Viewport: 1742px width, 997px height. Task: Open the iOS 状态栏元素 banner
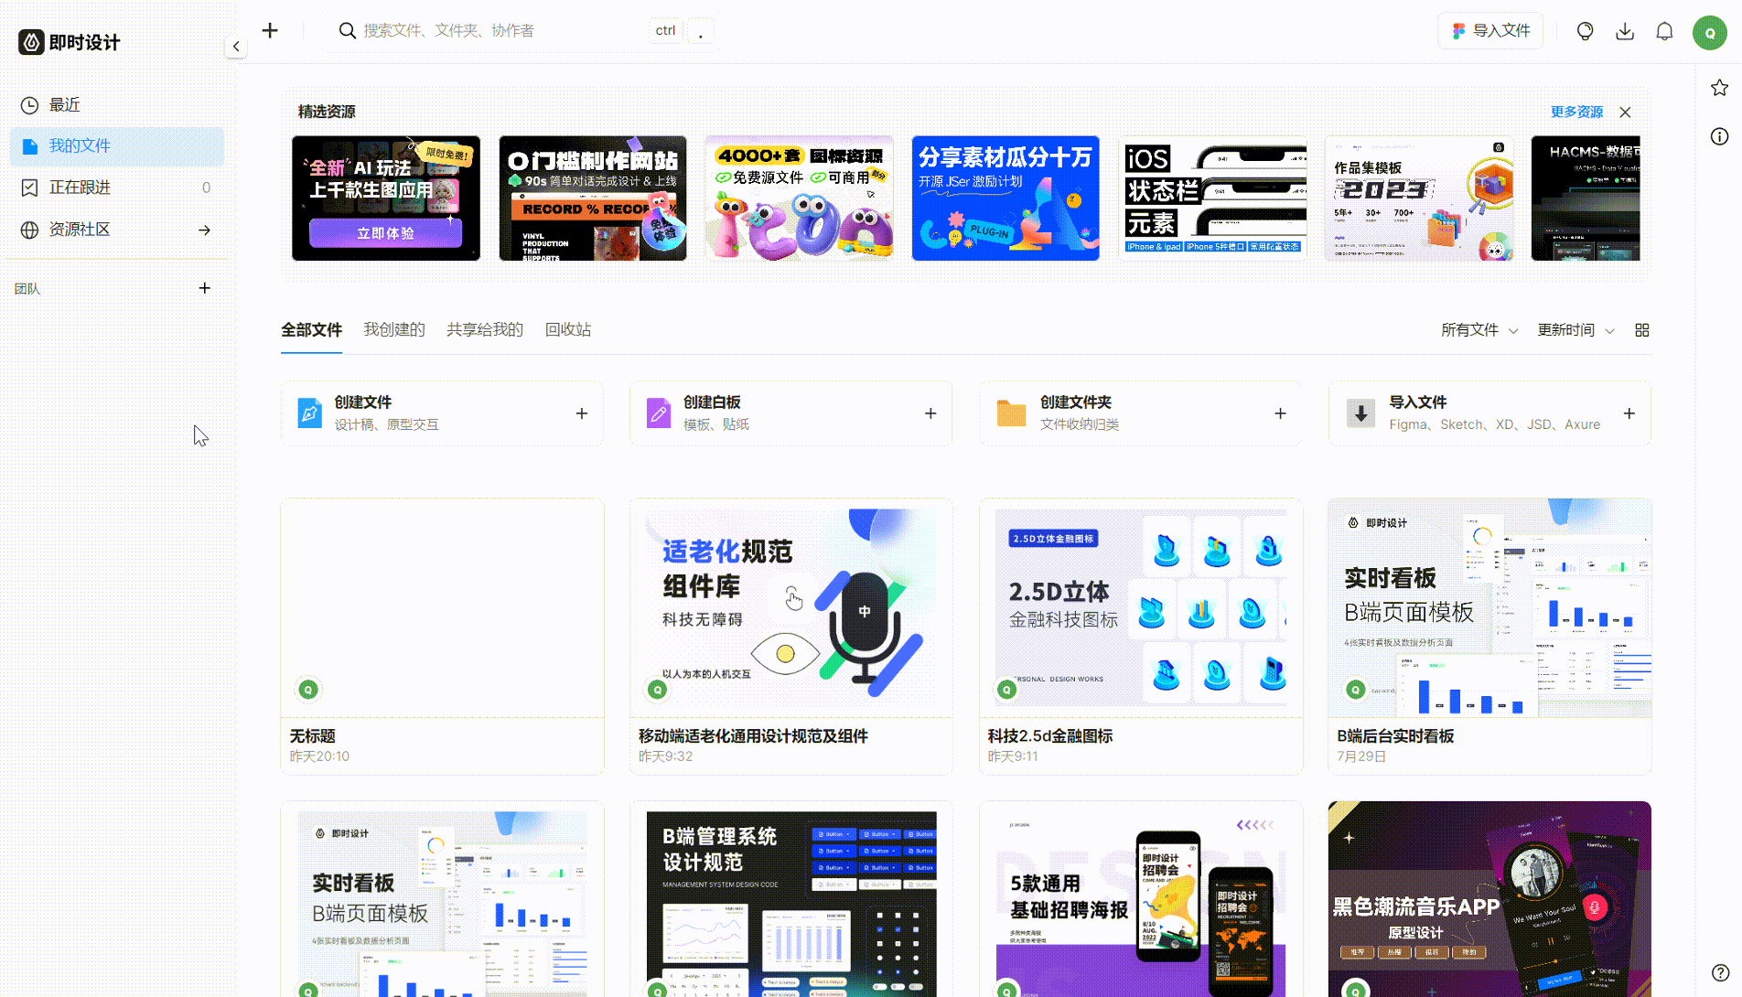1212,198
